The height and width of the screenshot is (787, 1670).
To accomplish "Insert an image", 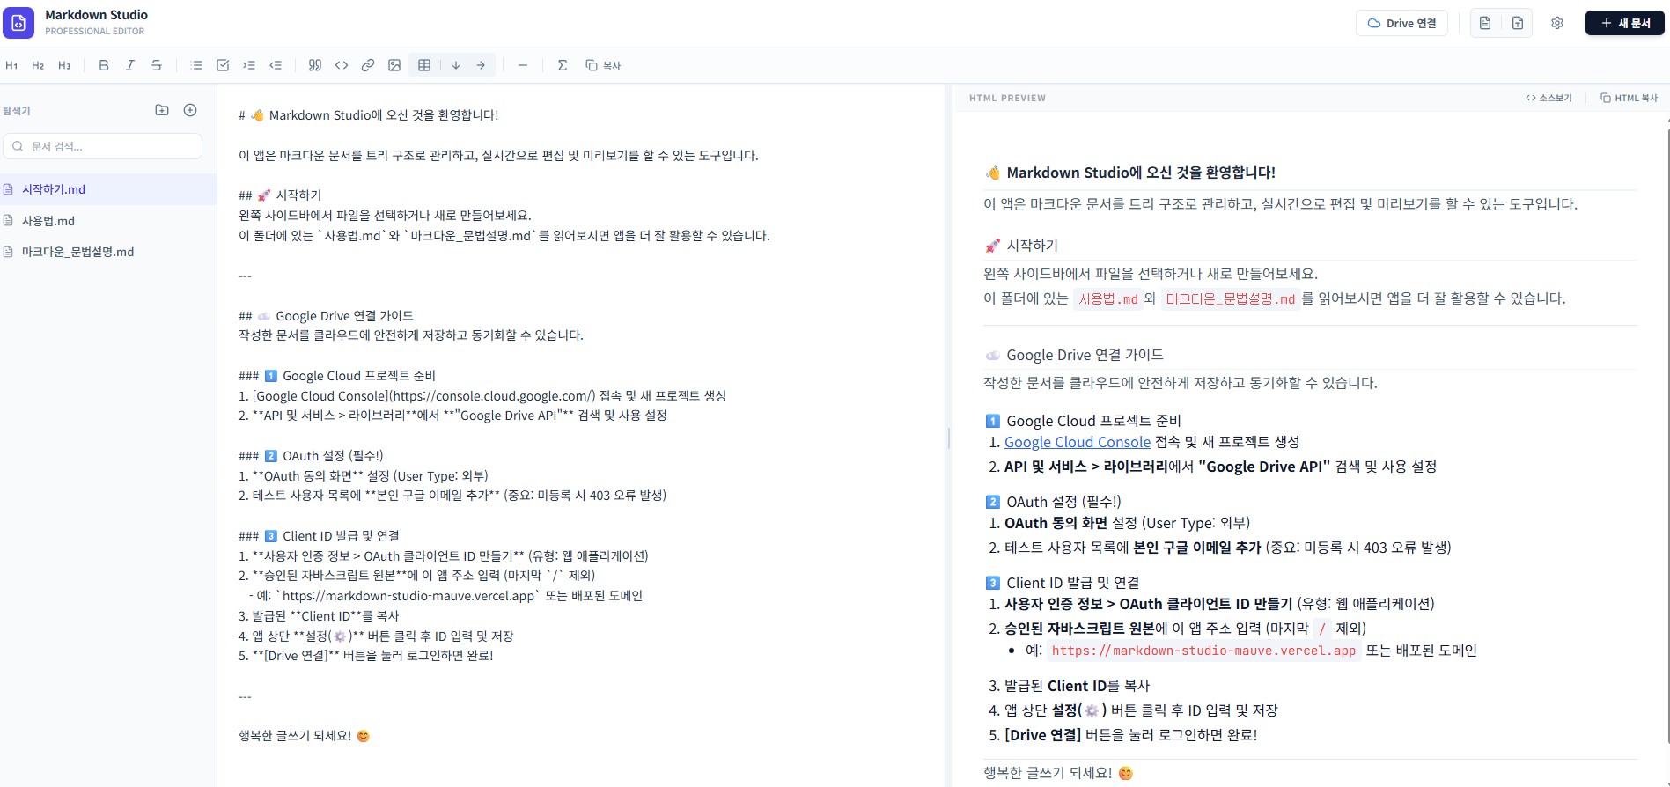I will [x=394, y=65].
